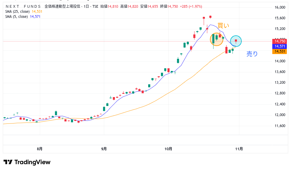Select the 売り annotation text
Viewport: 291px width, 171px height.
pyautogui.click(x=252, y=54)
